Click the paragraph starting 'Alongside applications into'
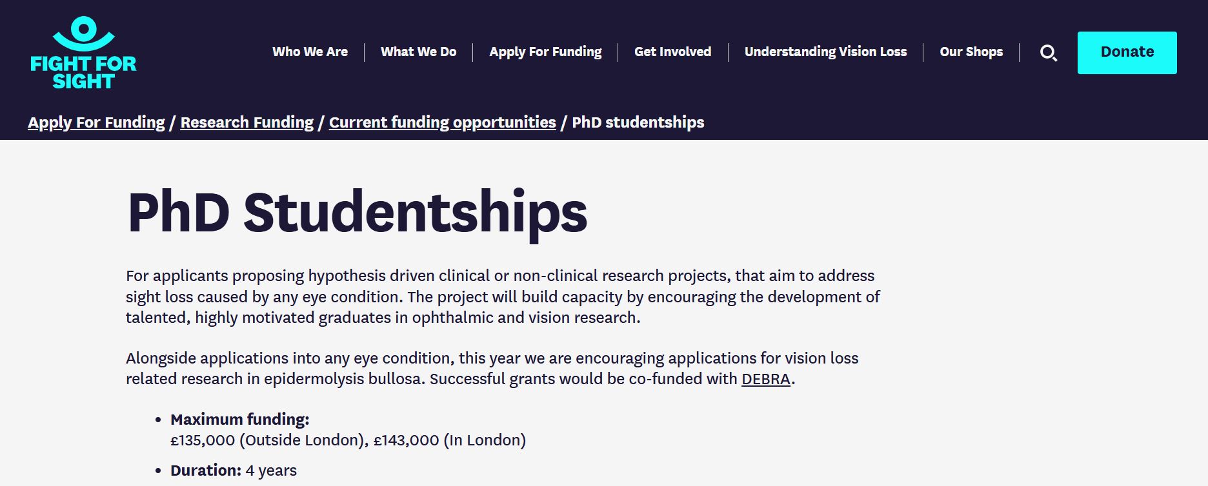1208x486 pixels. click(x=492, y=368)
